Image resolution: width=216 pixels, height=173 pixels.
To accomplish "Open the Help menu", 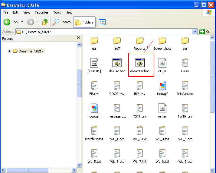I will point(69,12).
